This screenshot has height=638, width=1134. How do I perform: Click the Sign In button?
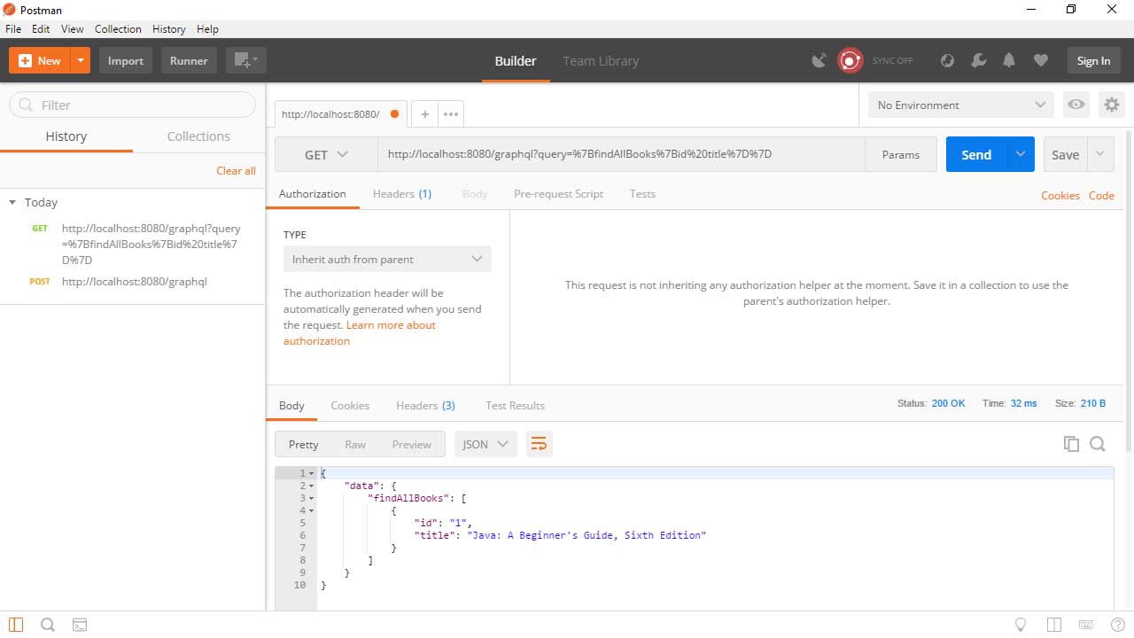point(1093,60)
